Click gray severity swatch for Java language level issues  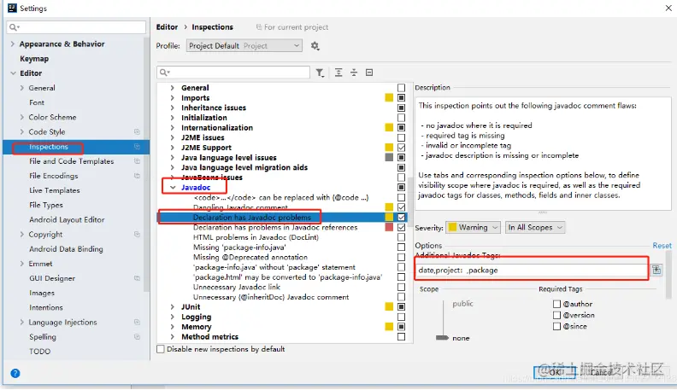(x=389, y=157)
